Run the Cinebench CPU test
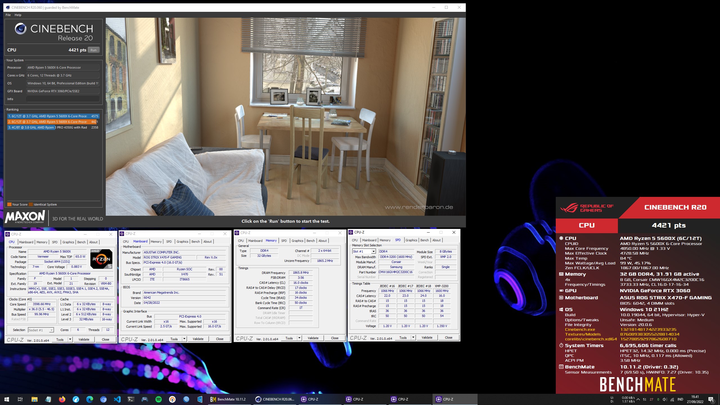Screen dimensions: 720x405 [x=94, y=50]
